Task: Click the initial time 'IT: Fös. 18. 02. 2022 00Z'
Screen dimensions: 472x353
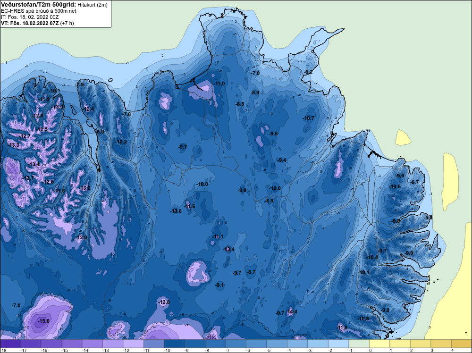Action: (x=30, y=17)
